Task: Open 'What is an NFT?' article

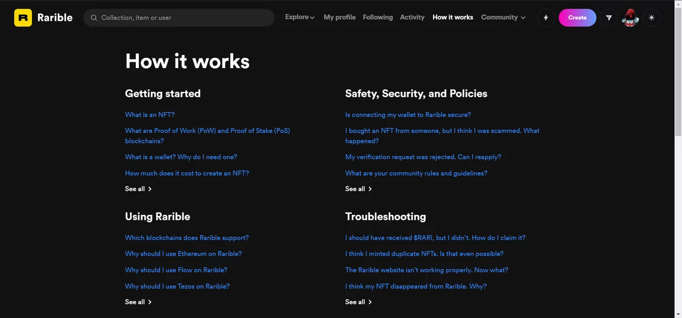Action: click(150, 115)
